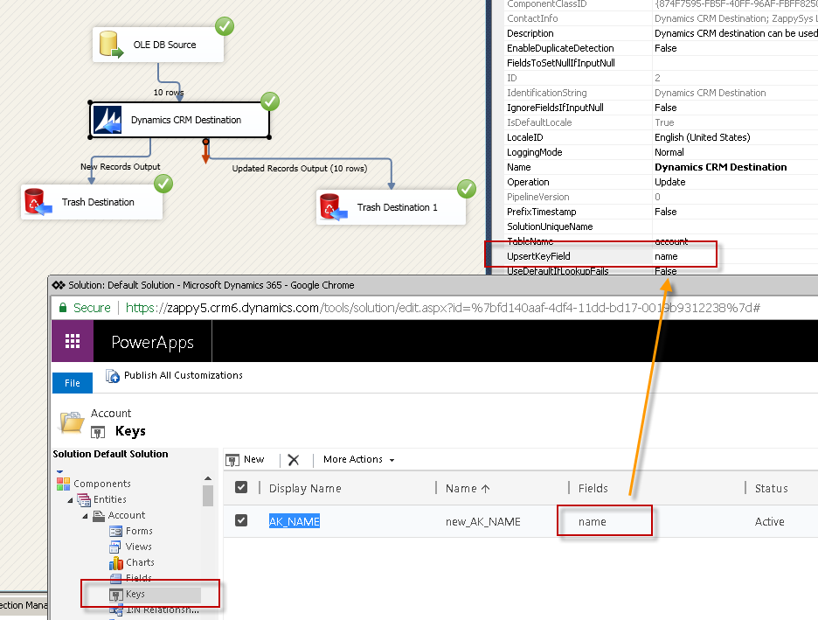Click the Fields column header
The image size is (818, 620).
pos(593,489)
